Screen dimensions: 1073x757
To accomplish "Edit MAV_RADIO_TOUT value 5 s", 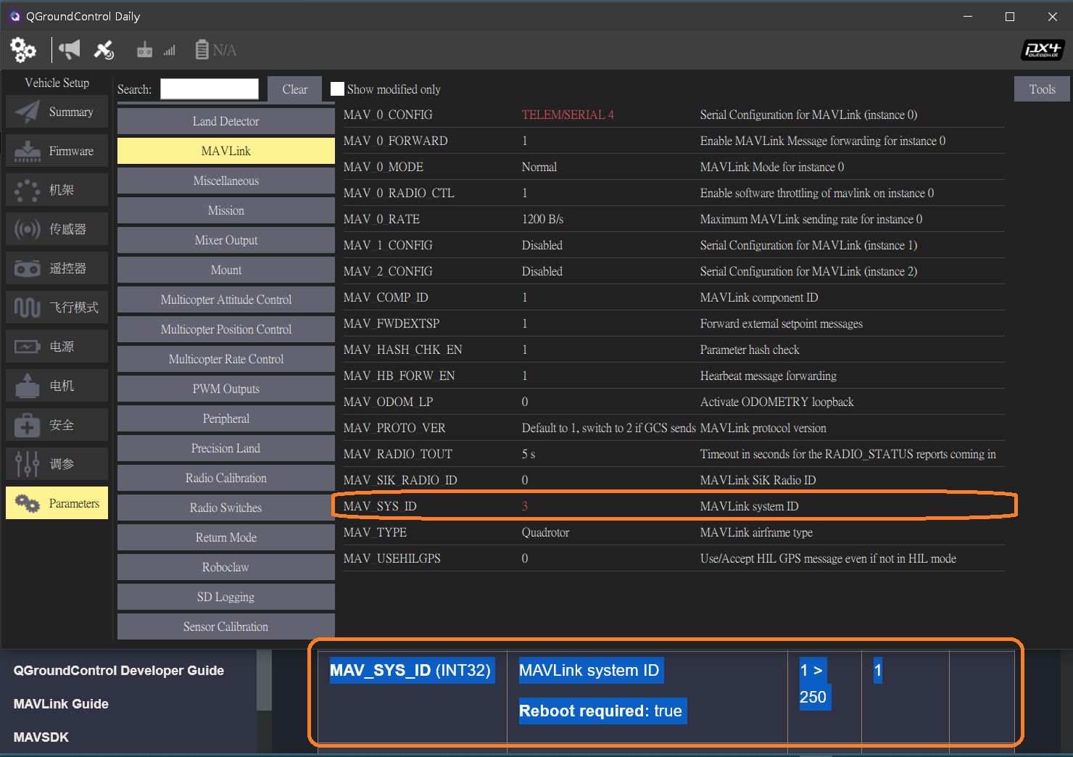I will pos(529,454).
